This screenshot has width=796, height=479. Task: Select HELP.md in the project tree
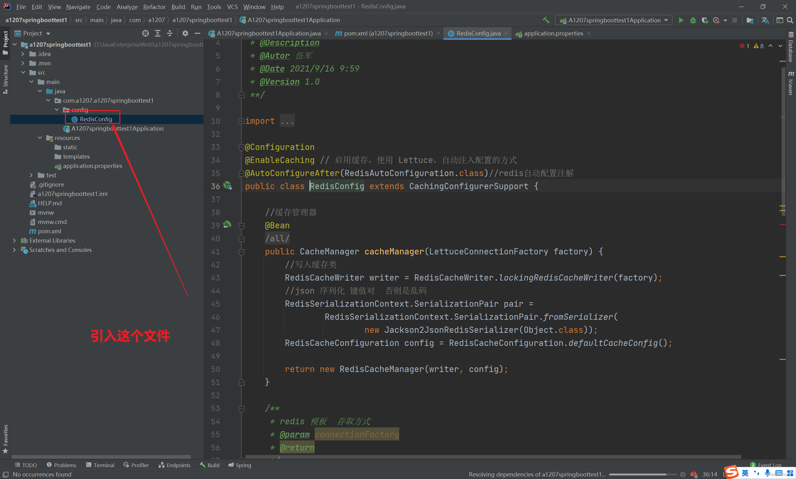[x=49, y=203]
